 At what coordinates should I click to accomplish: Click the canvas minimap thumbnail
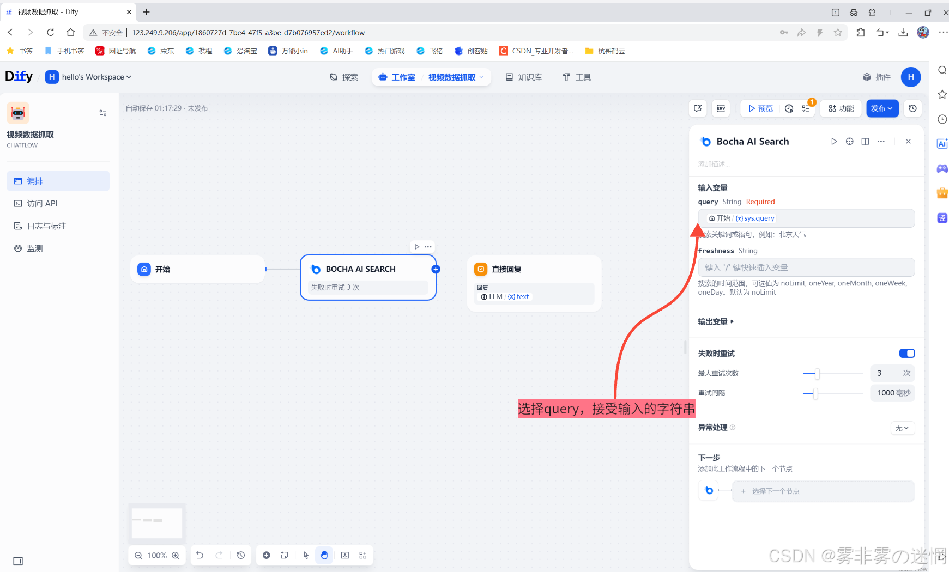tap(157, 523)
